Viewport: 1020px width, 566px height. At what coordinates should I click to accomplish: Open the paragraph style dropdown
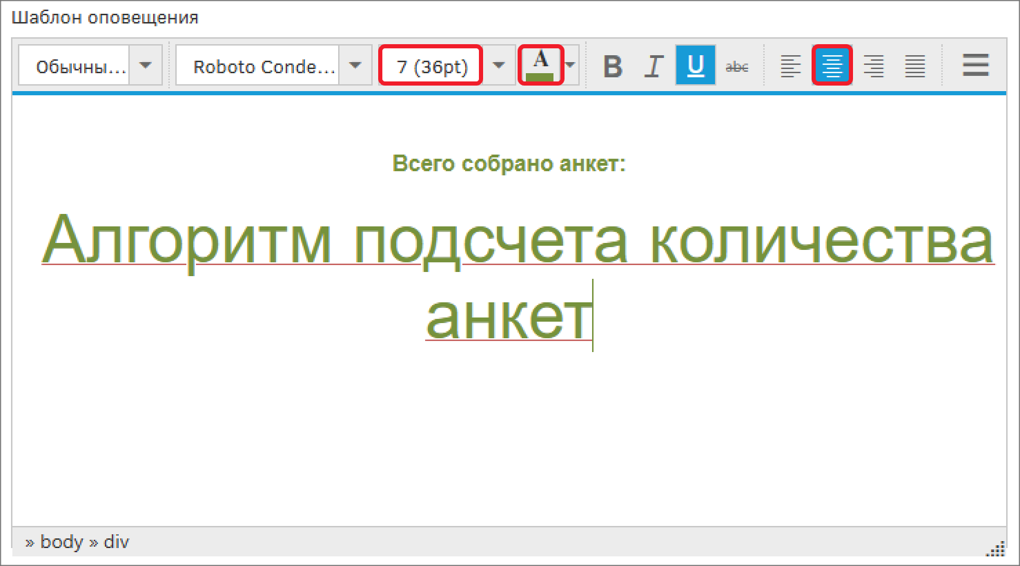pos(146,65)
